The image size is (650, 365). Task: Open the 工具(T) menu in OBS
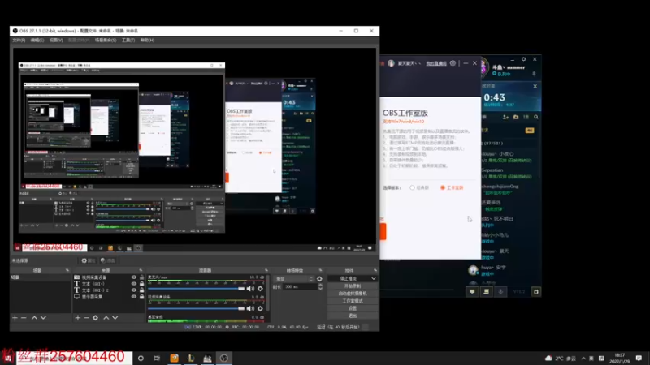click(x=128, y=40)
